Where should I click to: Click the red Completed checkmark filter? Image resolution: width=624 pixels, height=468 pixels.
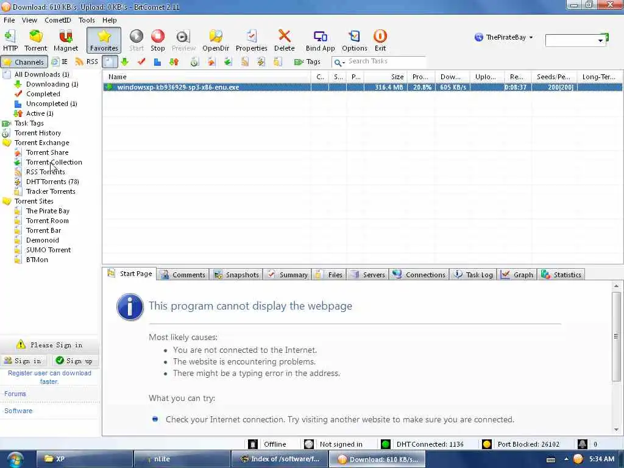[x=141, y=62]
